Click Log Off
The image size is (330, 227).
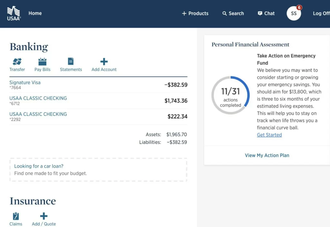tap(321, 14)
